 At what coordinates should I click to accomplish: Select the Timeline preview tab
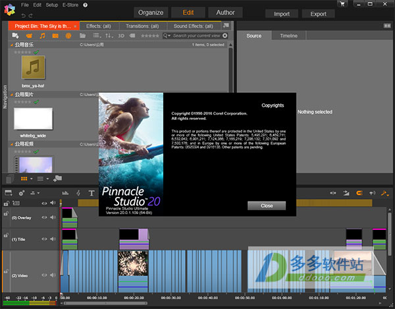coord(289,36)
